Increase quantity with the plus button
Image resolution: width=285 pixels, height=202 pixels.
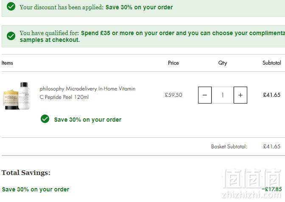point(240,95)
